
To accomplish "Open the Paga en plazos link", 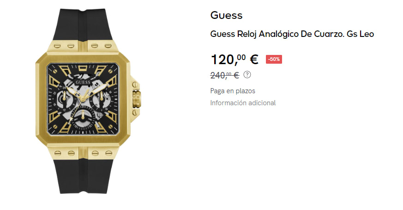I will coord(233,91).
